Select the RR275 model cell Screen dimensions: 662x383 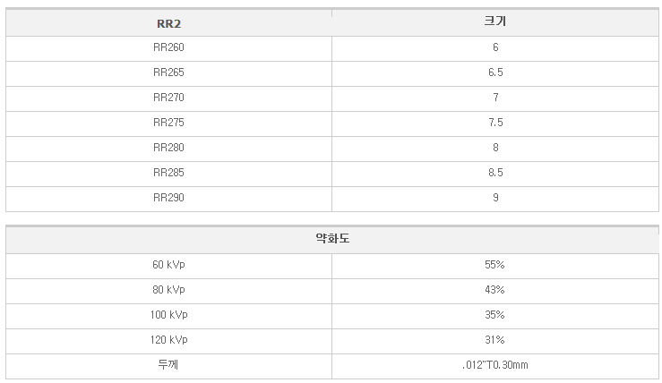click(169, 123)
